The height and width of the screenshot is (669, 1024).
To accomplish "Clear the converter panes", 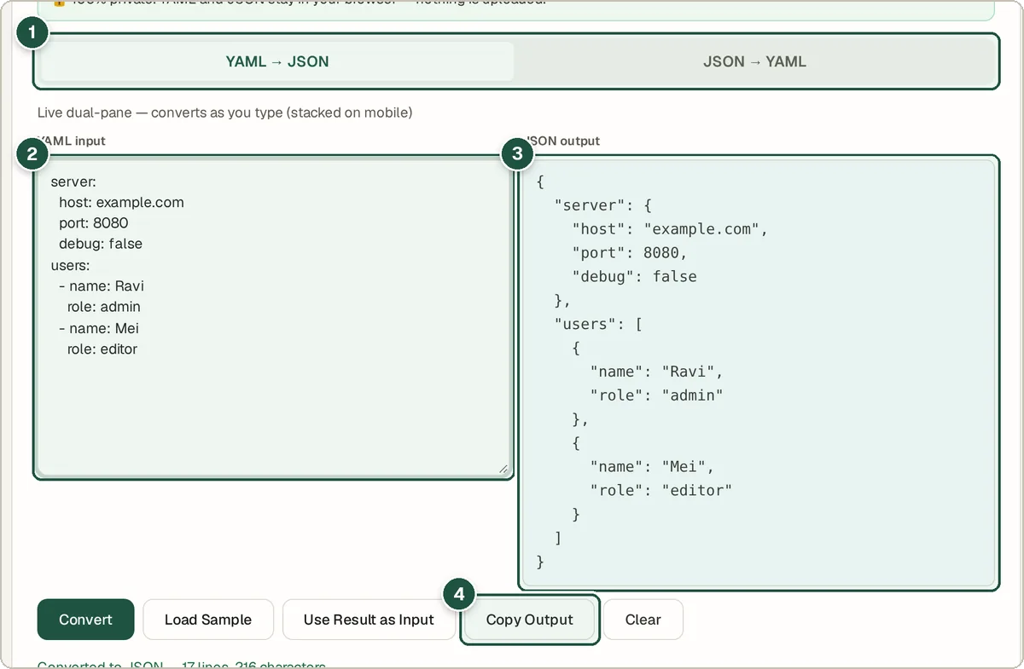I will coord(643,620).
